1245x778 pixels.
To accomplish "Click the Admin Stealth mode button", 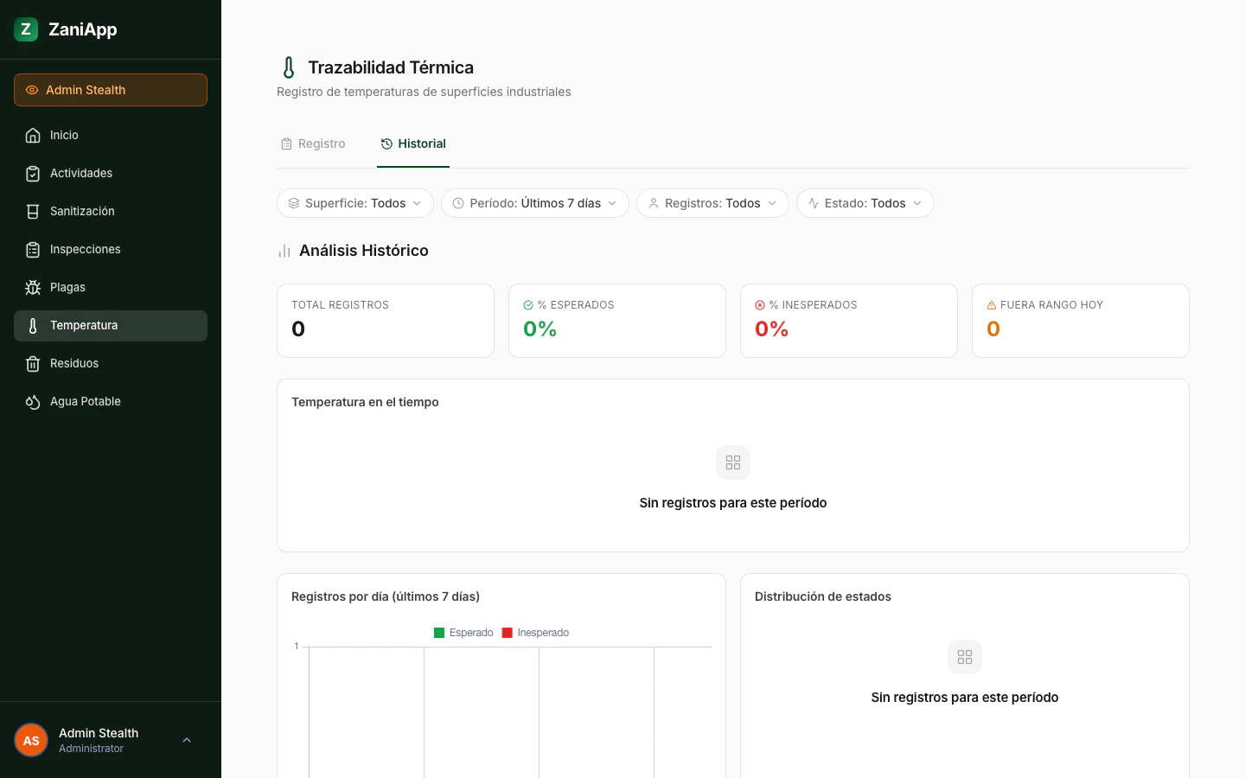I will [x=111, y=90].
